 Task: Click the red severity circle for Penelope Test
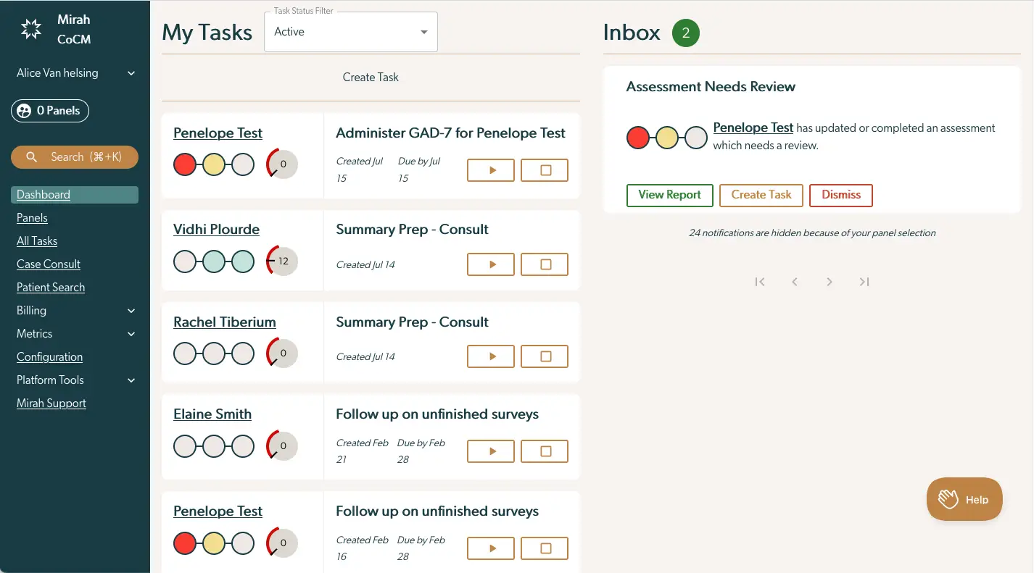[x=185, y=164]
